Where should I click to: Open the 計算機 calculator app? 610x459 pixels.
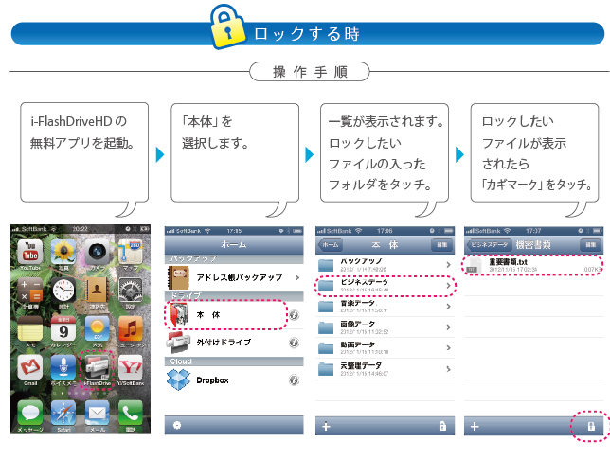tap(30, 290)
